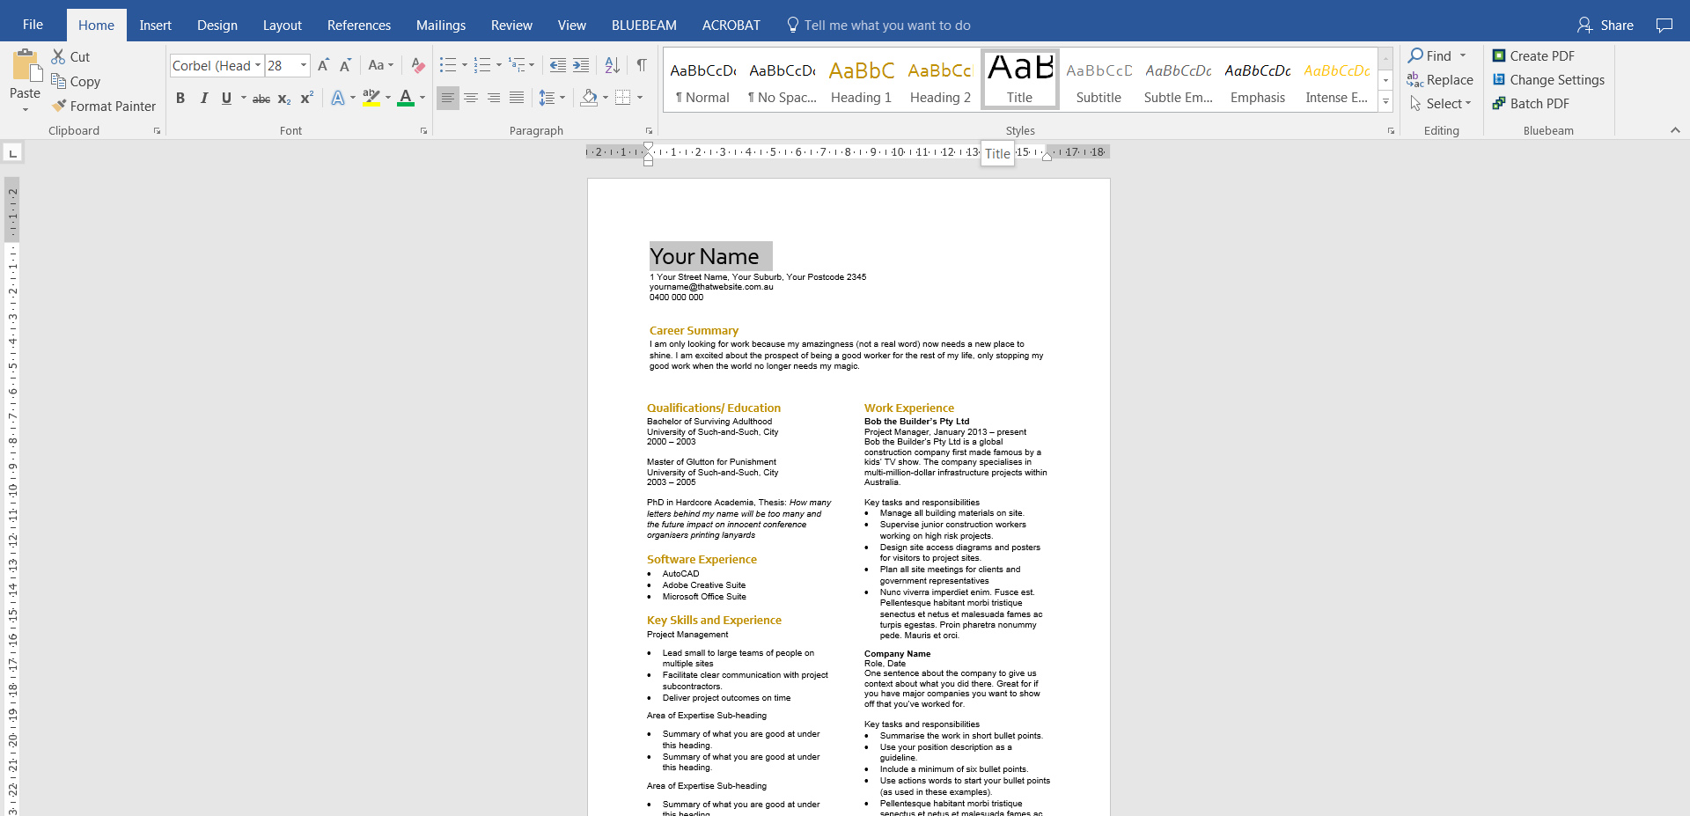The height and width of the screenshot is (816, 1690).
Task: Apply the Heading 1 style
Action: 862,81
